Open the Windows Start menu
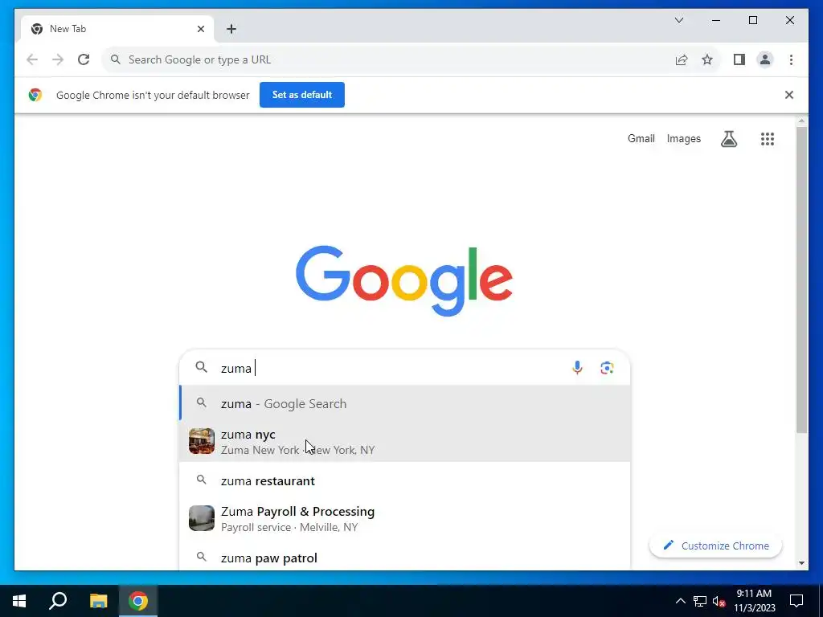 pyautogui.click(x=19, y=601)
